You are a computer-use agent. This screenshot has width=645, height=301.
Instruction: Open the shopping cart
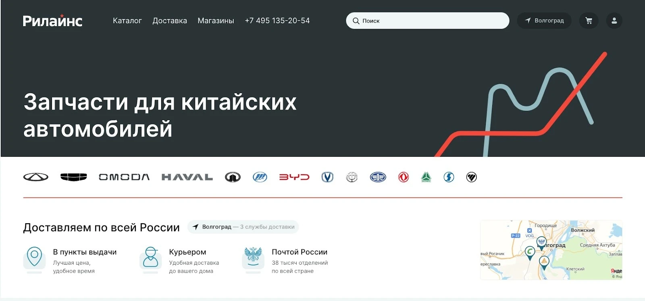coord(589,21)
